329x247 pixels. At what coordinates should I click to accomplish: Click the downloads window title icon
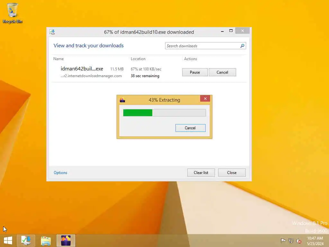(52, 32)
